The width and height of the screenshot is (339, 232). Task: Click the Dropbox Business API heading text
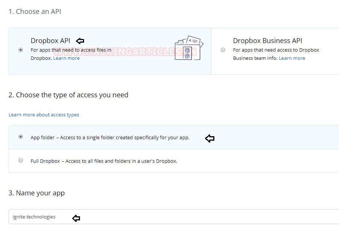[267, 40]
